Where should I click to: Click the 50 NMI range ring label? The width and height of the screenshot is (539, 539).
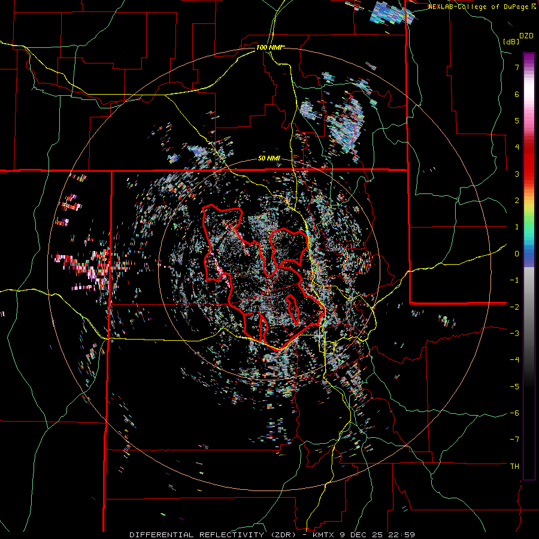tap(269, 159)
